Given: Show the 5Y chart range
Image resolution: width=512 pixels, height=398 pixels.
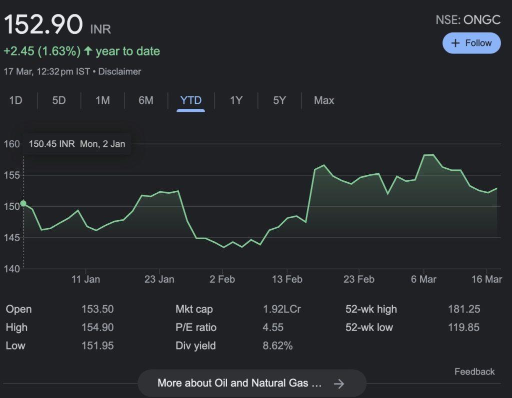Looking at the screenshot, I should tap(279, 100).
